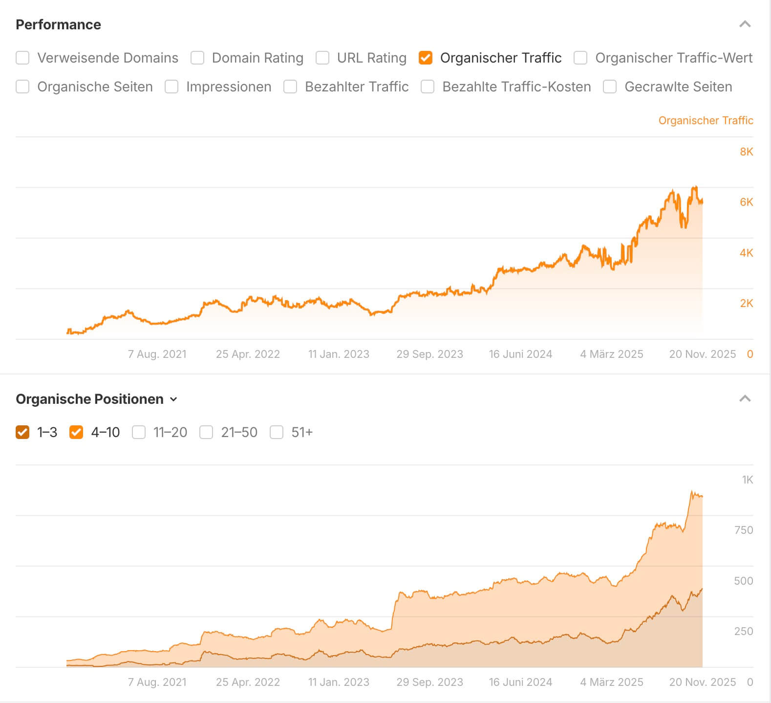
Task: Disable the 1–3 positions checkbox
Action: pyautogui.click(x=22, y=432)
